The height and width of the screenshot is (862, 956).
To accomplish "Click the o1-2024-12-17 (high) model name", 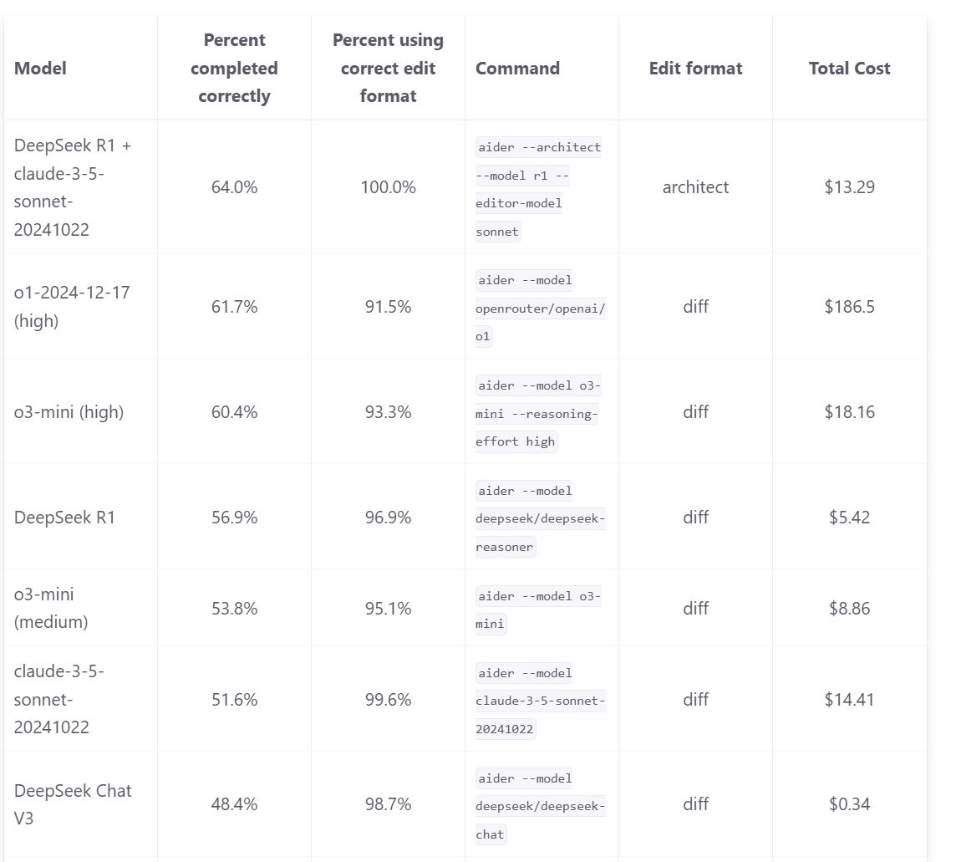I will tap(72, 306).
